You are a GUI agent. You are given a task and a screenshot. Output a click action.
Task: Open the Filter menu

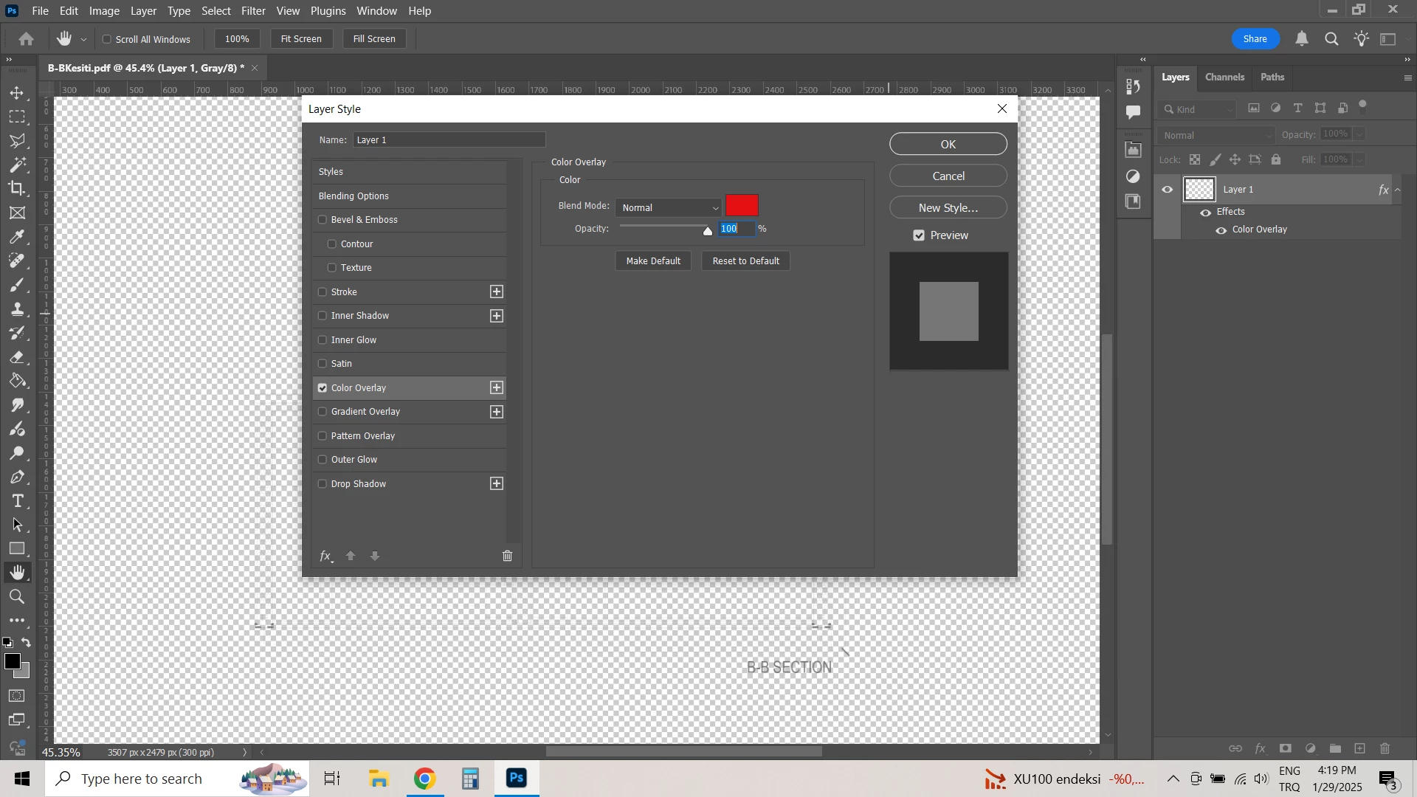(253, 11)
